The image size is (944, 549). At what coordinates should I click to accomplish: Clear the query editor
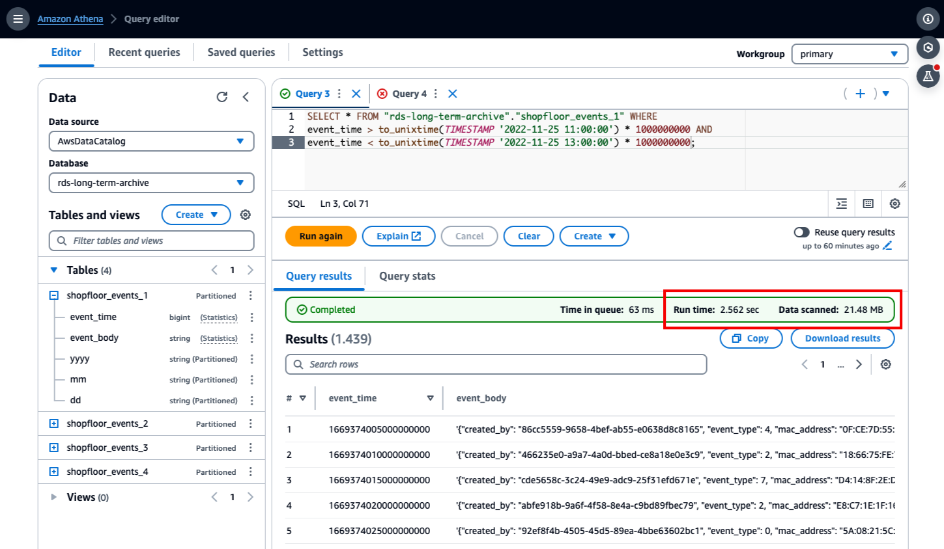click(529, 236)
